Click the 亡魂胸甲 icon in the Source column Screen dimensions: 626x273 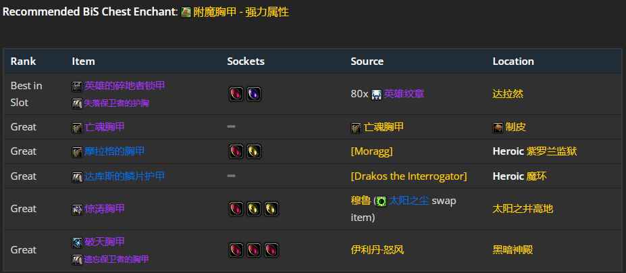[x=356, y=127]
